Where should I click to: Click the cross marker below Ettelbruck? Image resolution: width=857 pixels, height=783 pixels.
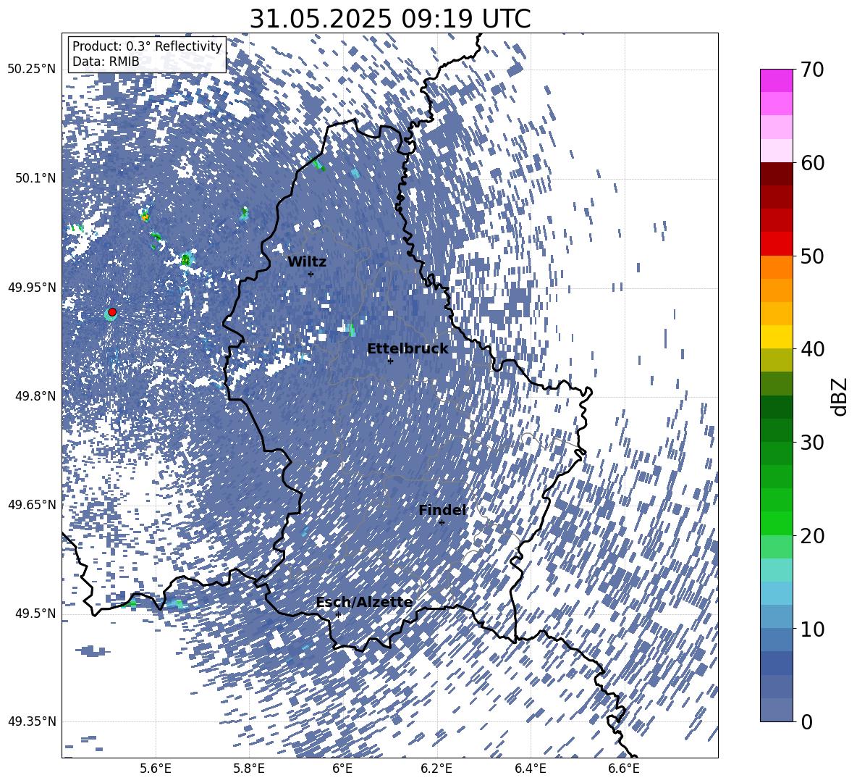390,361
